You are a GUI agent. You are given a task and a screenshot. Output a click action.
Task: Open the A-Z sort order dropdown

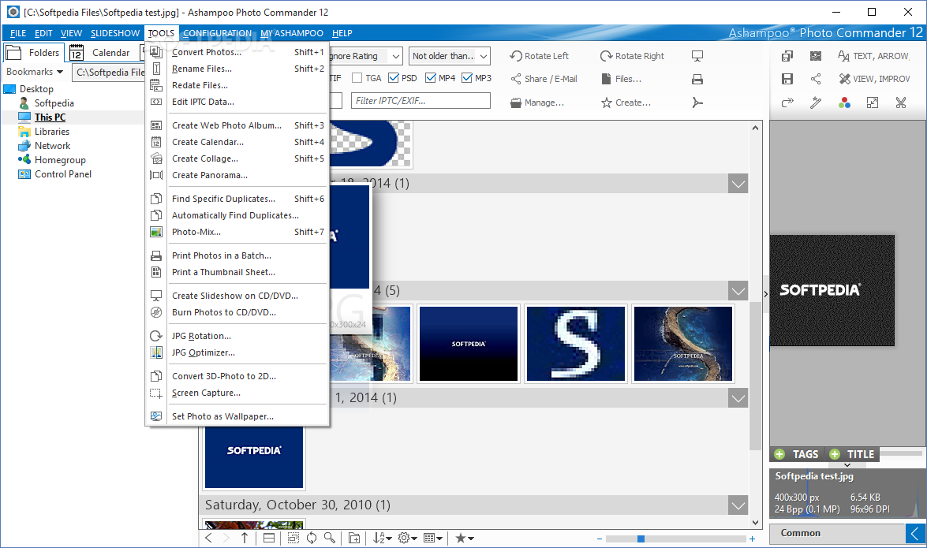click(x=382, y=538)
